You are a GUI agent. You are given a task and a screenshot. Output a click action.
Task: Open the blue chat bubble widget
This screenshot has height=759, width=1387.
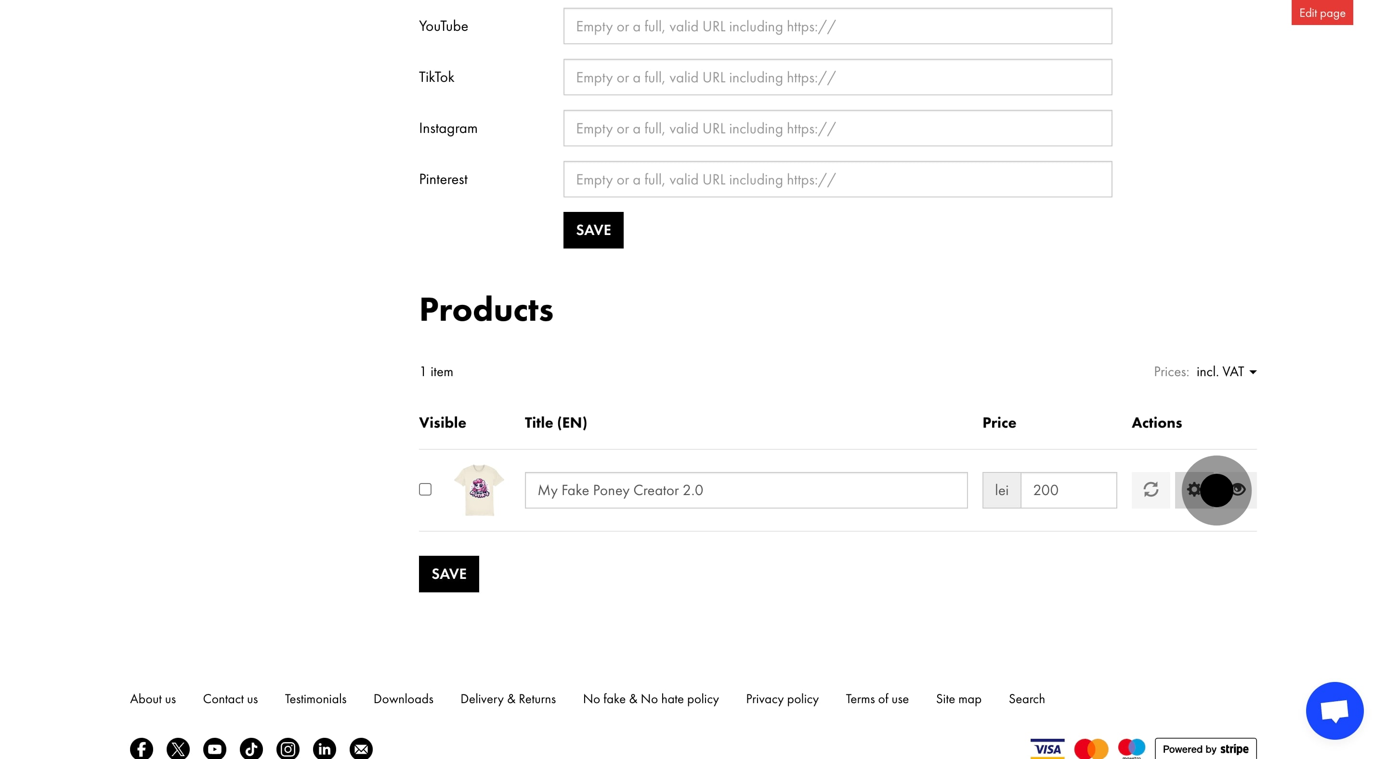coord(1334,710)
